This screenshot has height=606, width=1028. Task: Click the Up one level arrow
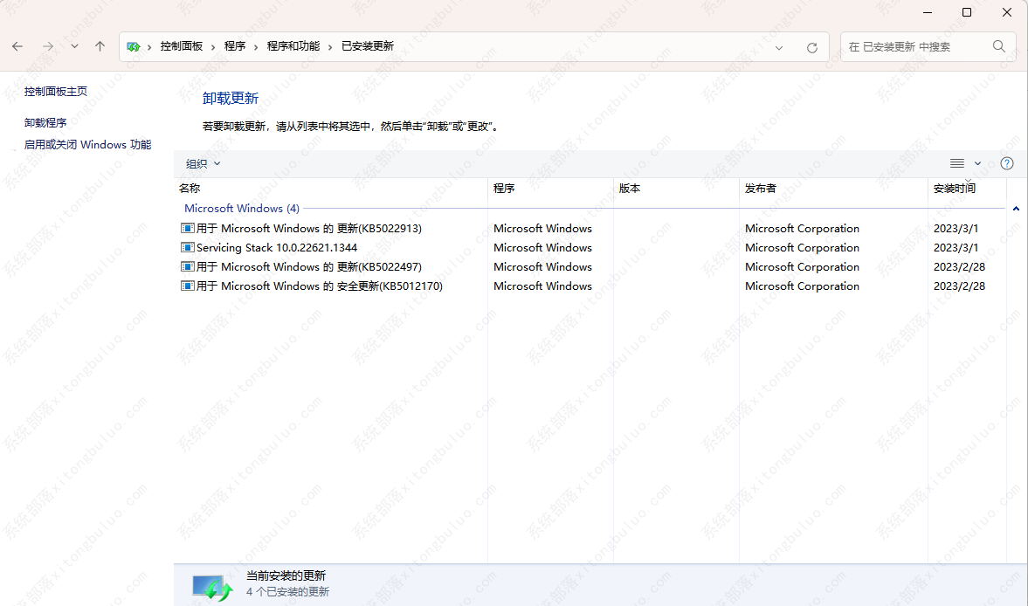coord(100,46)
